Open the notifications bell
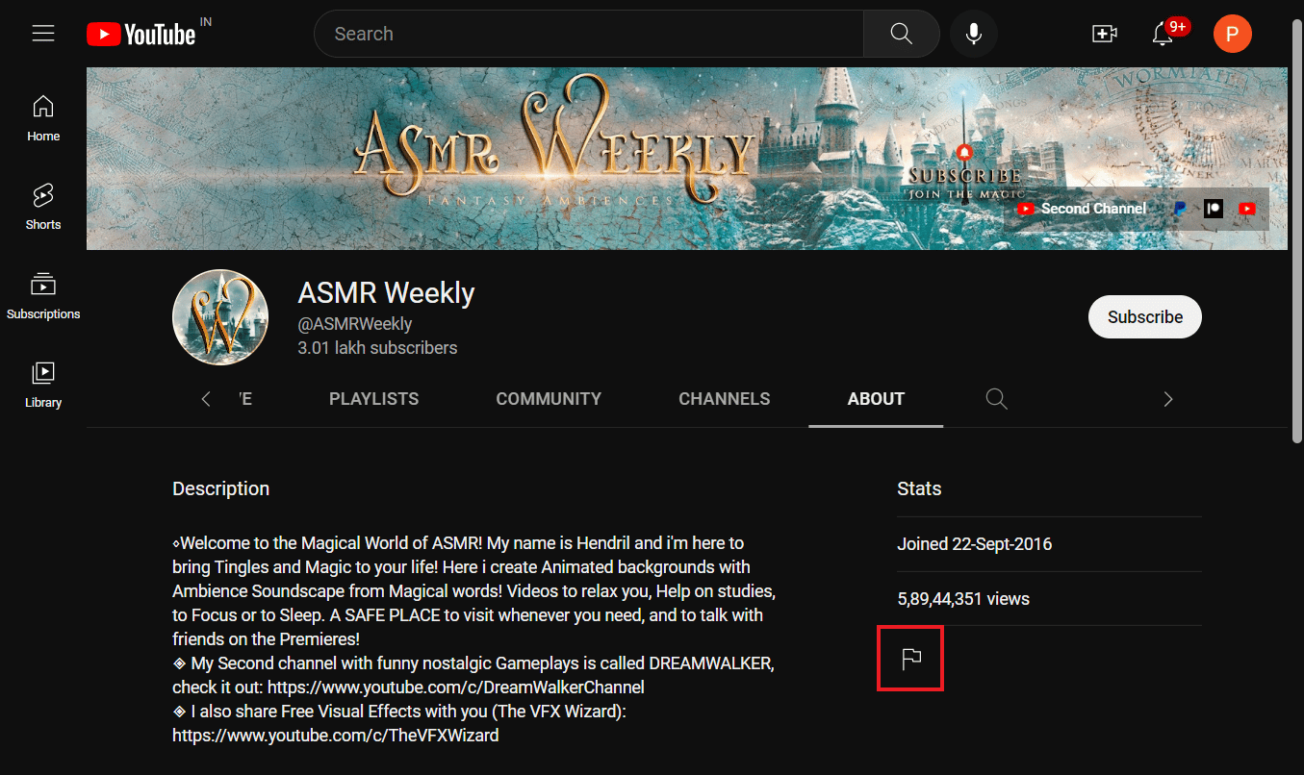Screen dimensions: 1304x775 coord(1163,34)
